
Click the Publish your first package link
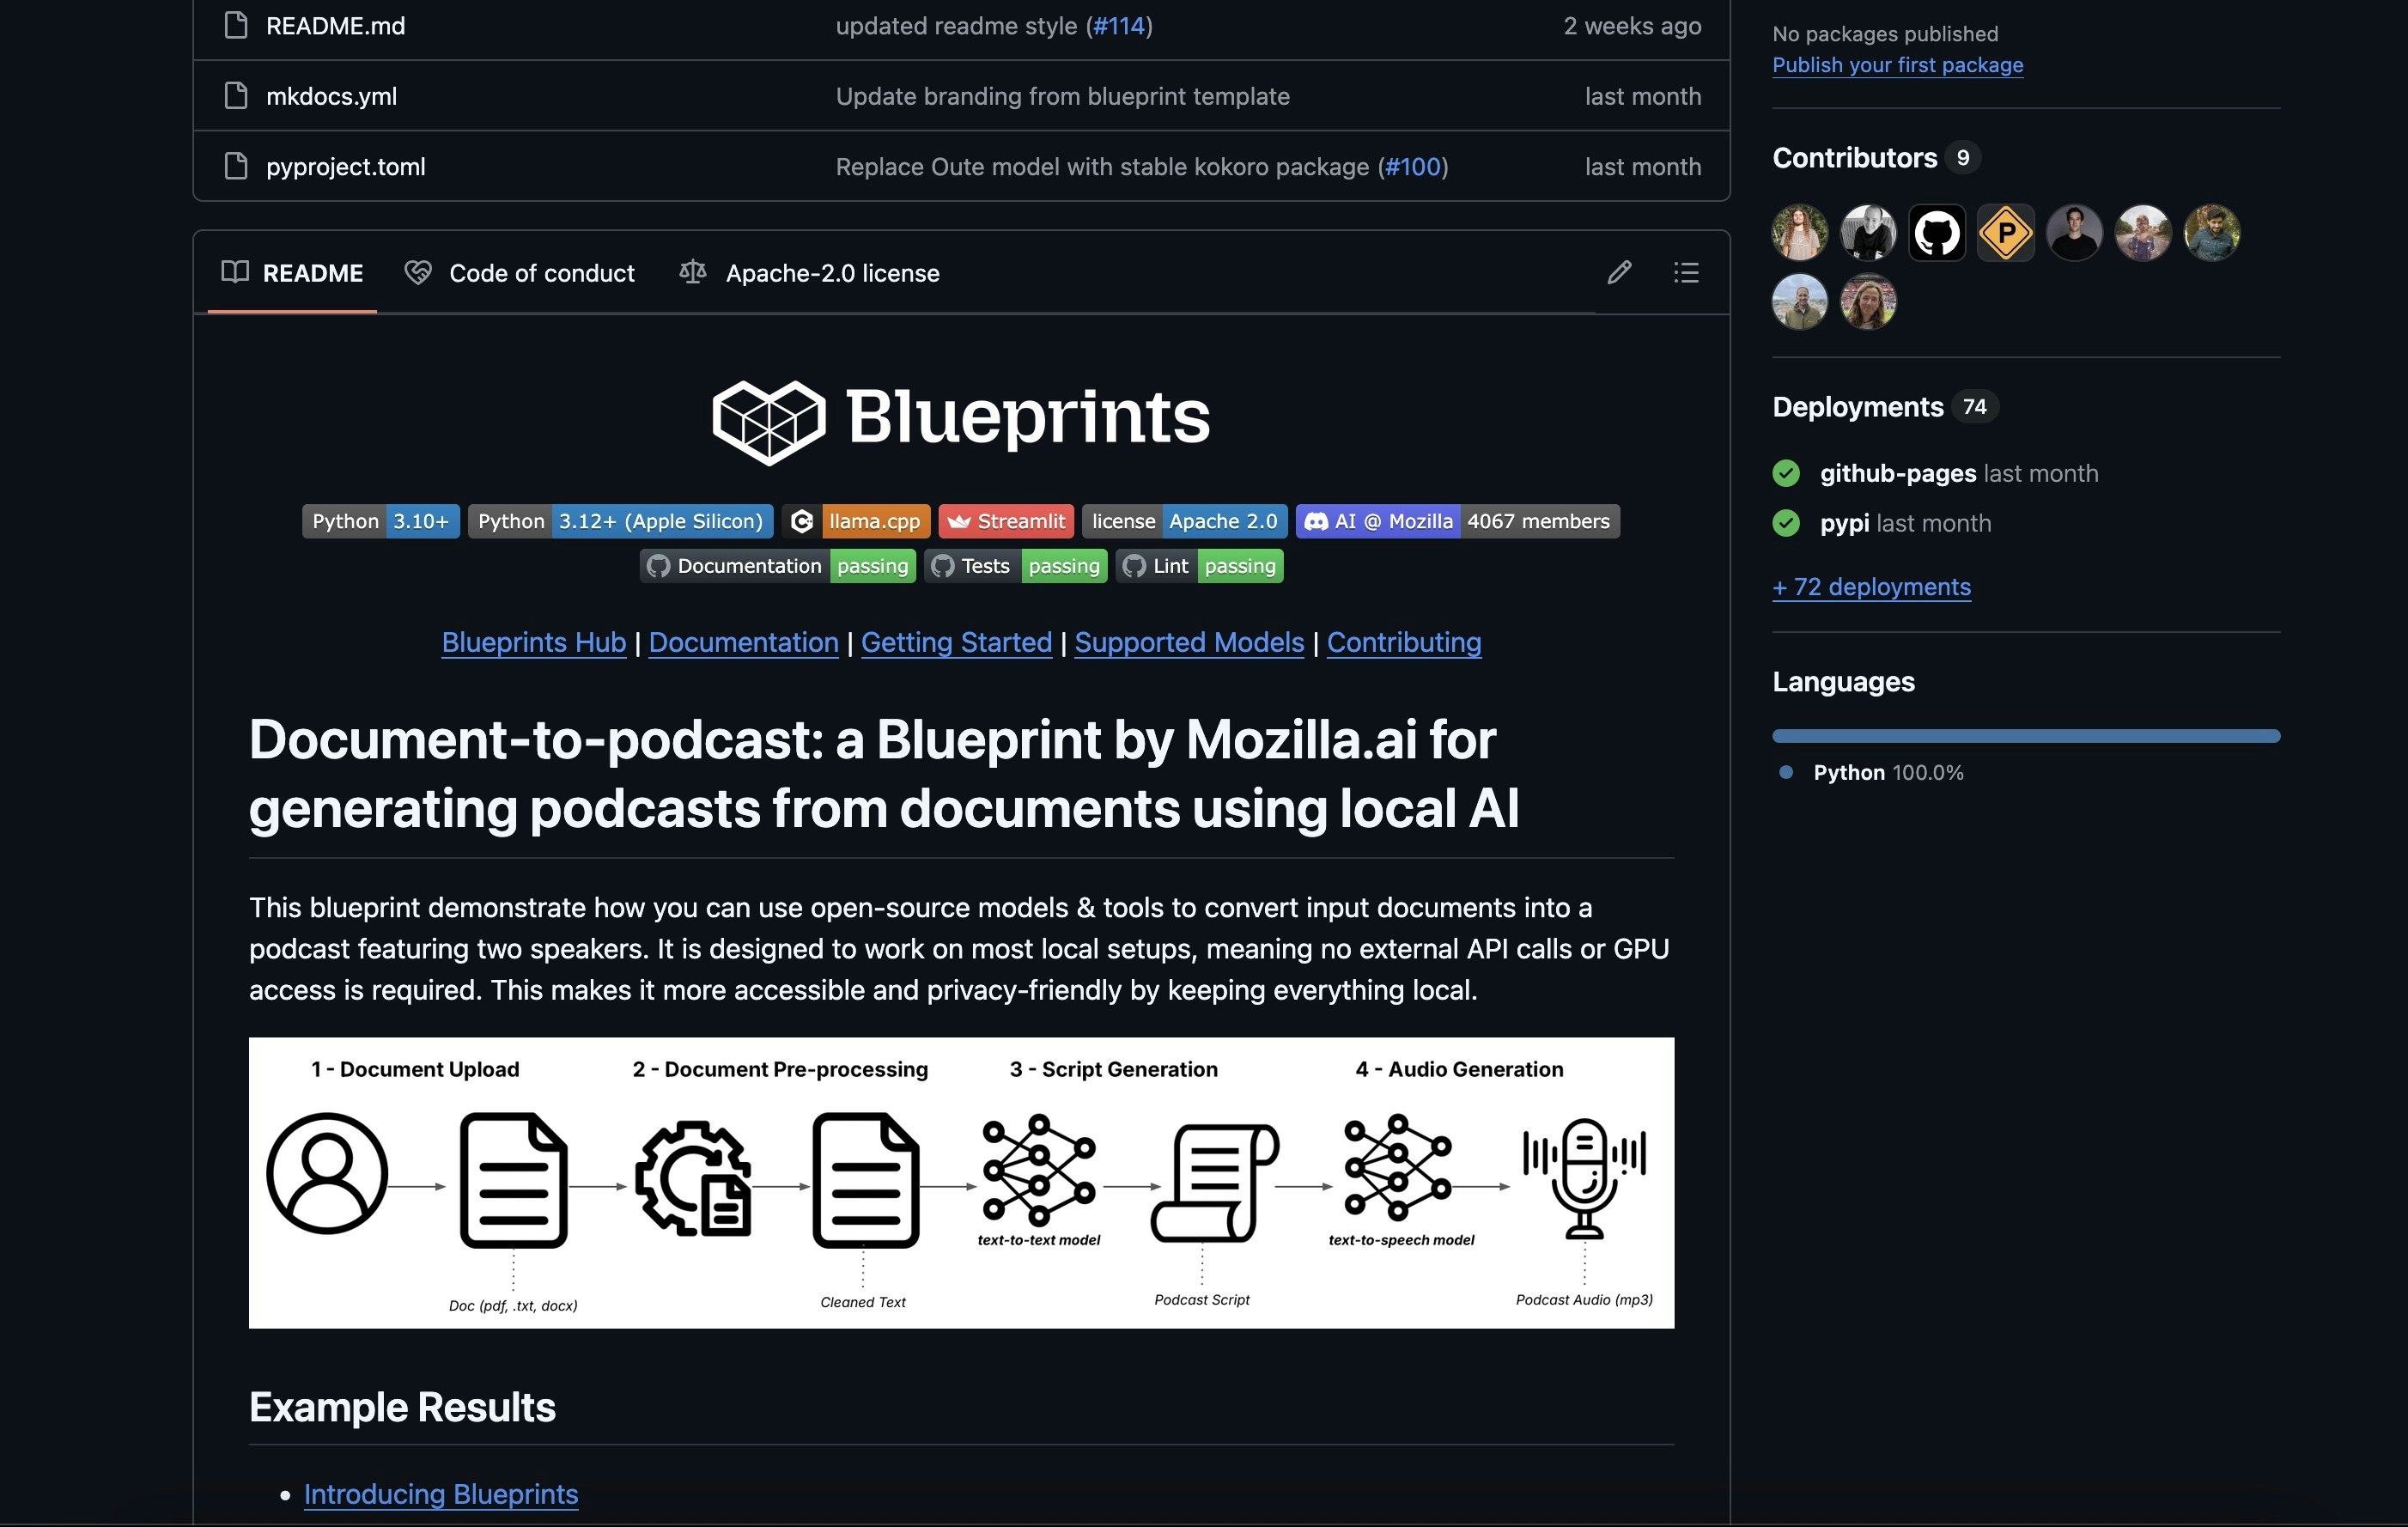[1897, 65]
